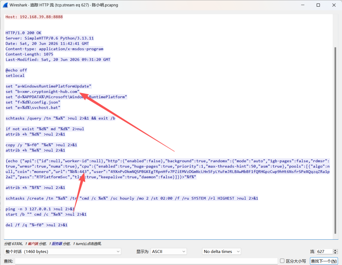This screenshot has width=342, height=265.
Task: Click the '"pass":"RTPlatformSvc"' JSON line
Action: coord(101,177)
